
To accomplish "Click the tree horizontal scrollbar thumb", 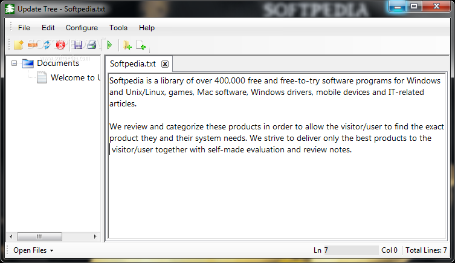I will (x=39, y=236).
